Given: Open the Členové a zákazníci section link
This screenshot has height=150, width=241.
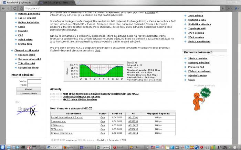Looking at the screenshot, I should point(27,50).
